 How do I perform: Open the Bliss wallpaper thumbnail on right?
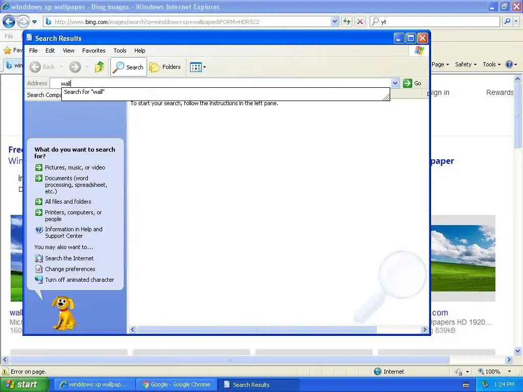click(x=463, y=258)
